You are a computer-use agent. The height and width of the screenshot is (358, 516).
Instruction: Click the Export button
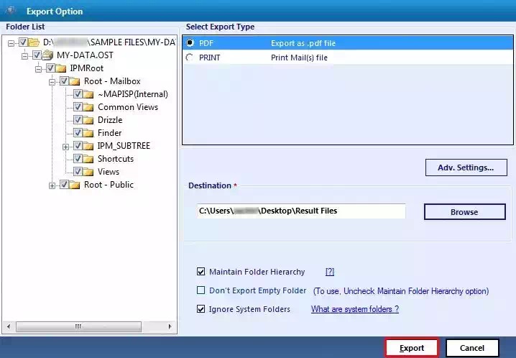[x=412, y=348]
